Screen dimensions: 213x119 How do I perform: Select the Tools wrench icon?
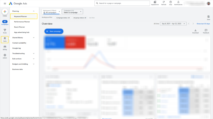point(5,39)
